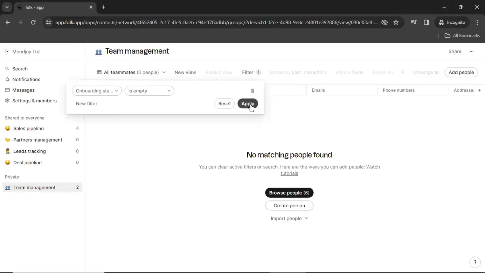Open the 'Is empty' condition dropdown

149,91
